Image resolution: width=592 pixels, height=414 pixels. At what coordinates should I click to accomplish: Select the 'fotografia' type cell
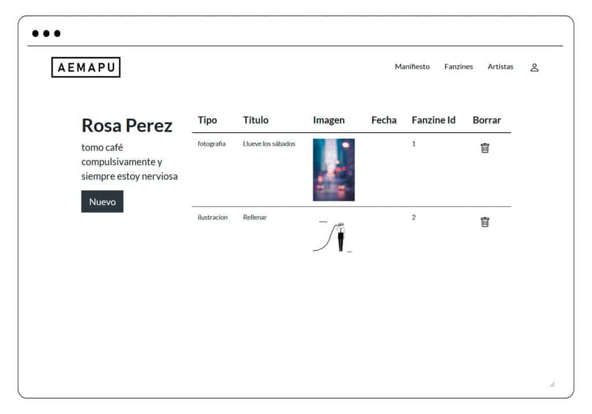click(212, 143)
